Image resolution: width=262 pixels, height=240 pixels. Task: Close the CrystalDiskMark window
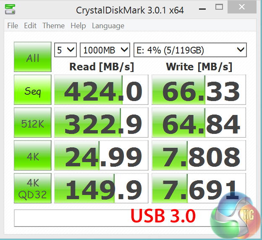(x=242, y=7)
